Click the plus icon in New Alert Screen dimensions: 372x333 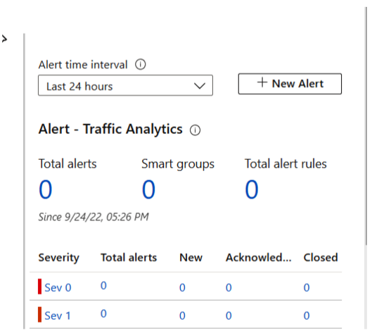pyautogui.click(x=262, y=82)
